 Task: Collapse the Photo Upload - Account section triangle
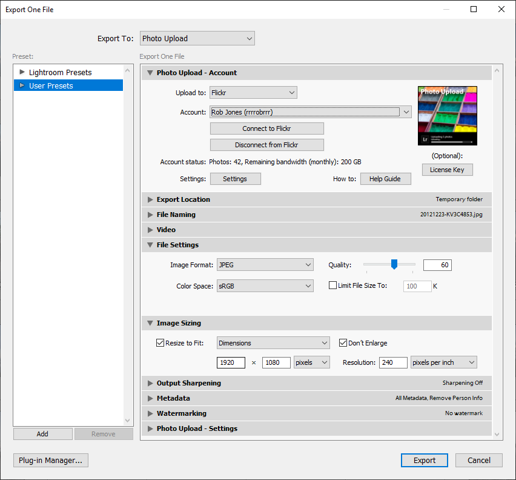[150, 73]
